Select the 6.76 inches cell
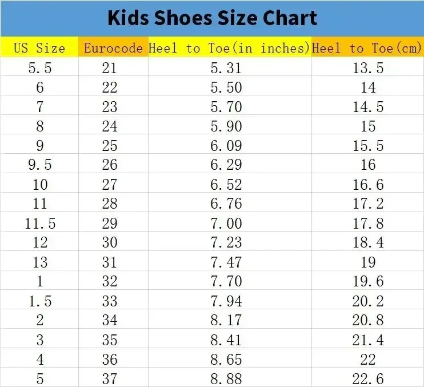424x387 pixels. click(x=226, y=204)
